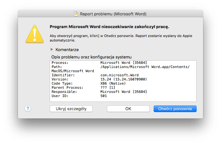Click the code type value 'X86 (Native)'

pos(113,83)
